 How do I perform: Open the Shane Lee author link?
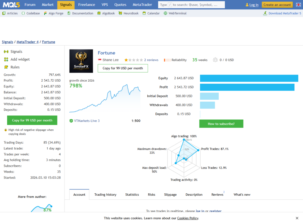click(x=111, y=60)
